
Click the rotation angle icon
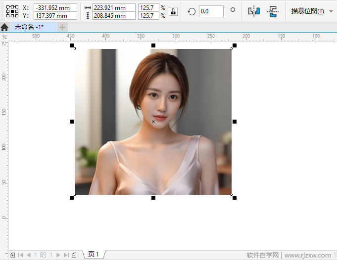(x=192, y=11)
